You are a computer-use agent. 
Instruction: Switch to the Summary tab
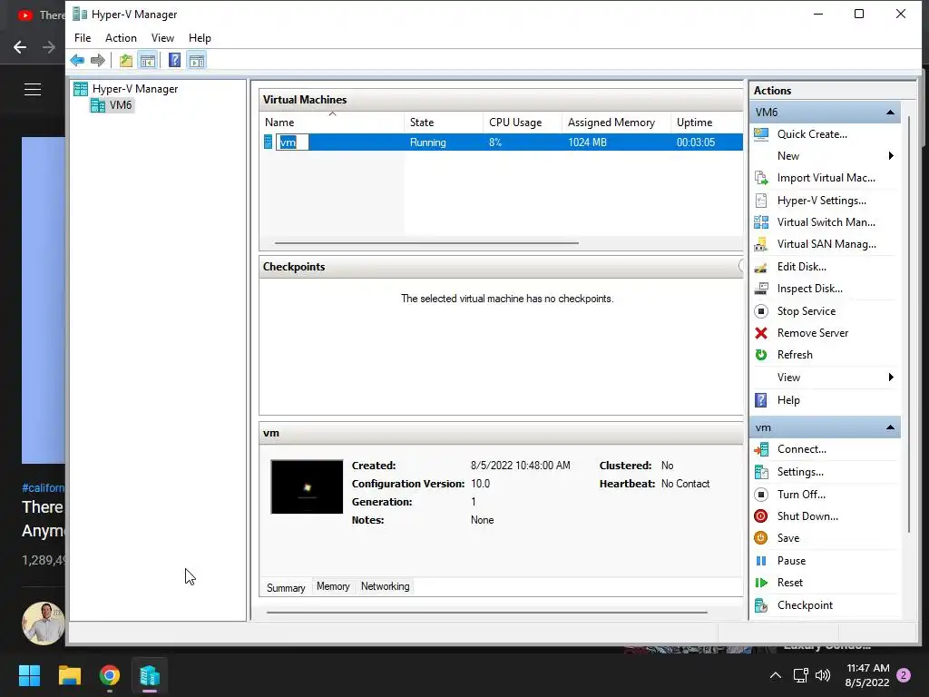(x=286, y=588)
